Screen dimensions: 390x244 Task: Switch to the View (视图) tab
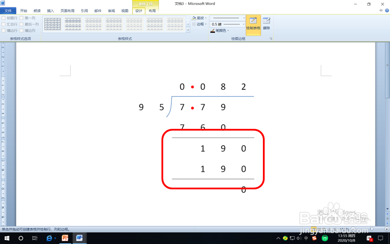124,11
